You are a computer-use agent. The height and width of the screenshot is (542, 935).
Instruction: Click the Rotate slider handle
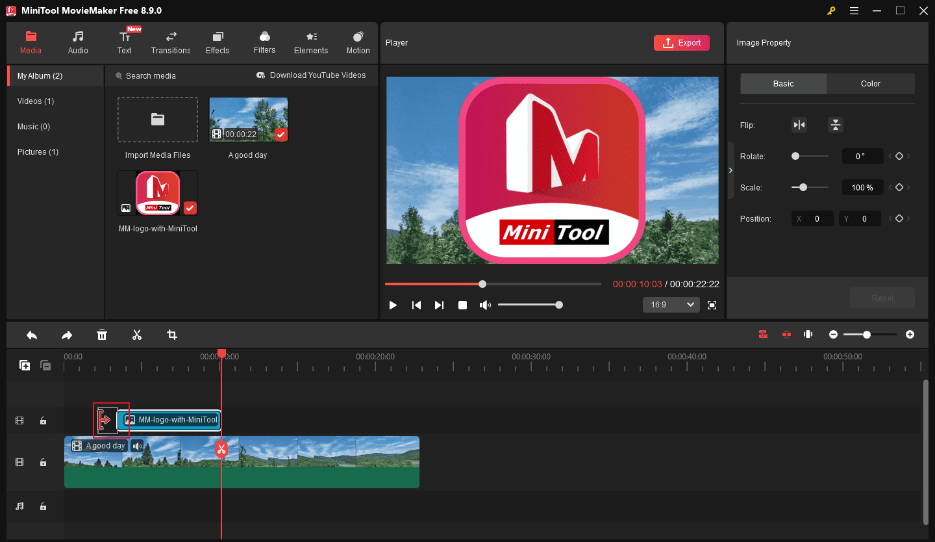pos(795,157)
